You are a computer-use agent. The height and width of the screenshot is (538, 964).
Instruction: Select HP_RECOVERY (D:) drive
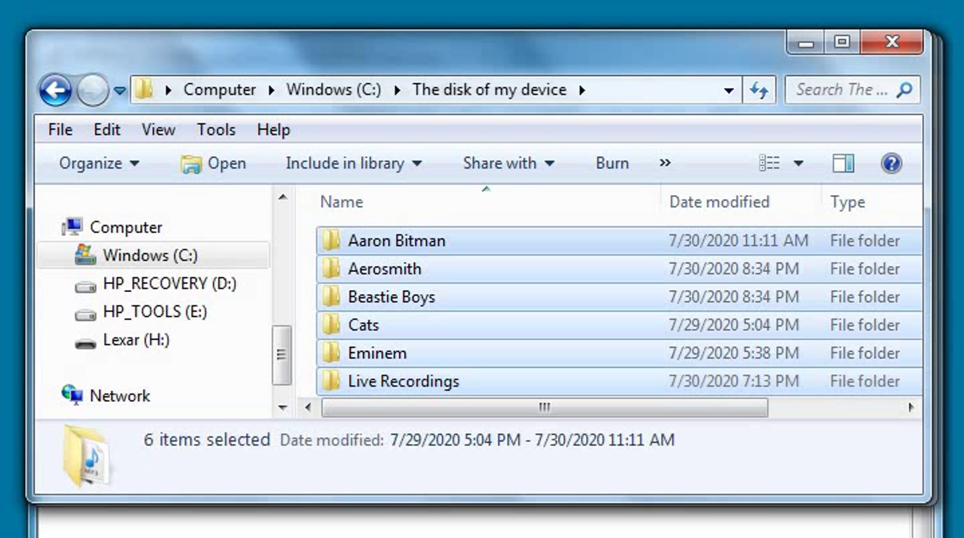pos(170,283)
